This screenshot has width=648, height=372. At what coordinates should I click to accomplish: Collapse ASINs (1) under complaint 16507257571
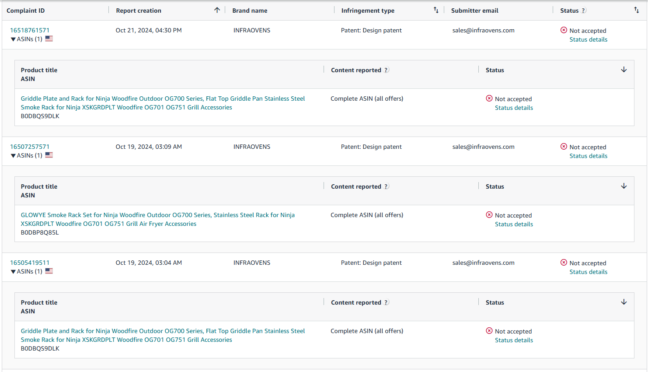point(26,155)
